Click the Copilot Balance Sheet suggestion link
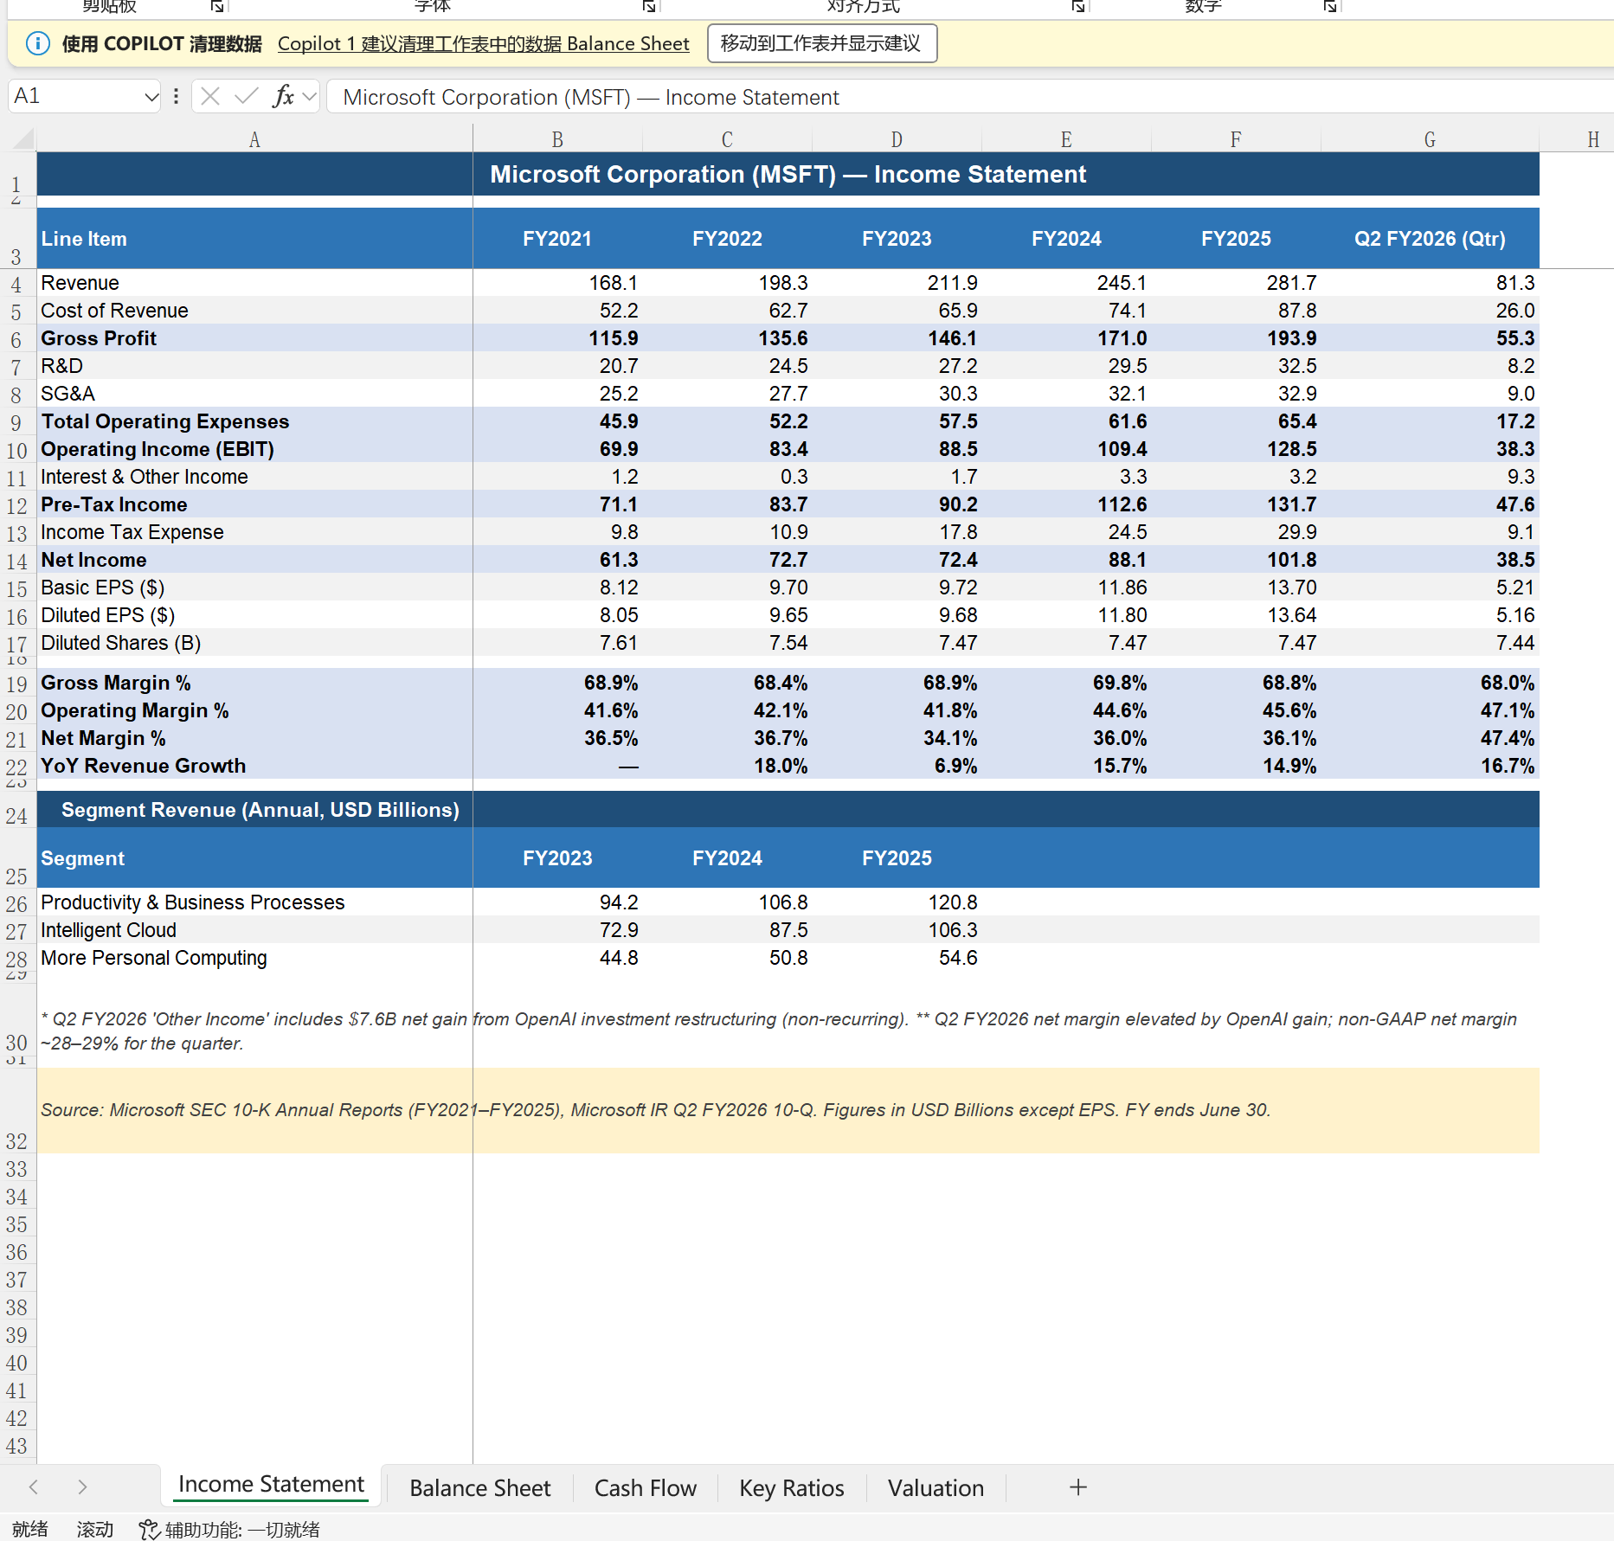 pos(483,44)
